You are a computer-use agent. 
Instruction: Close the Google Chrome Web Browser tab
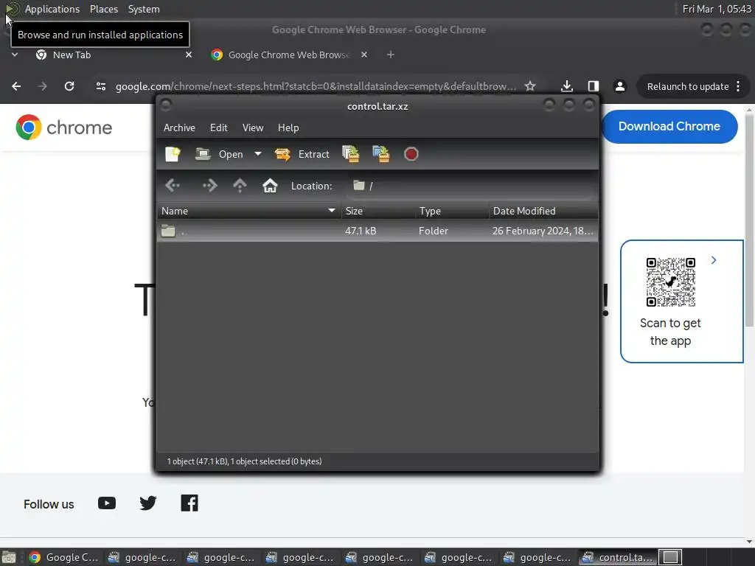(x=364, y=55)
